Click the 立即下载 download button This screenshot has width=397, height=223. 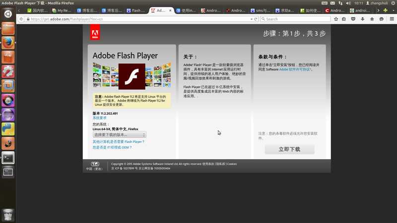pos(289,149)
